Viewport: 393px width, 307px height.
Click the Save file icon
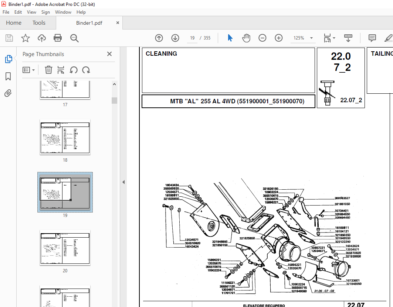coord(9,38)
